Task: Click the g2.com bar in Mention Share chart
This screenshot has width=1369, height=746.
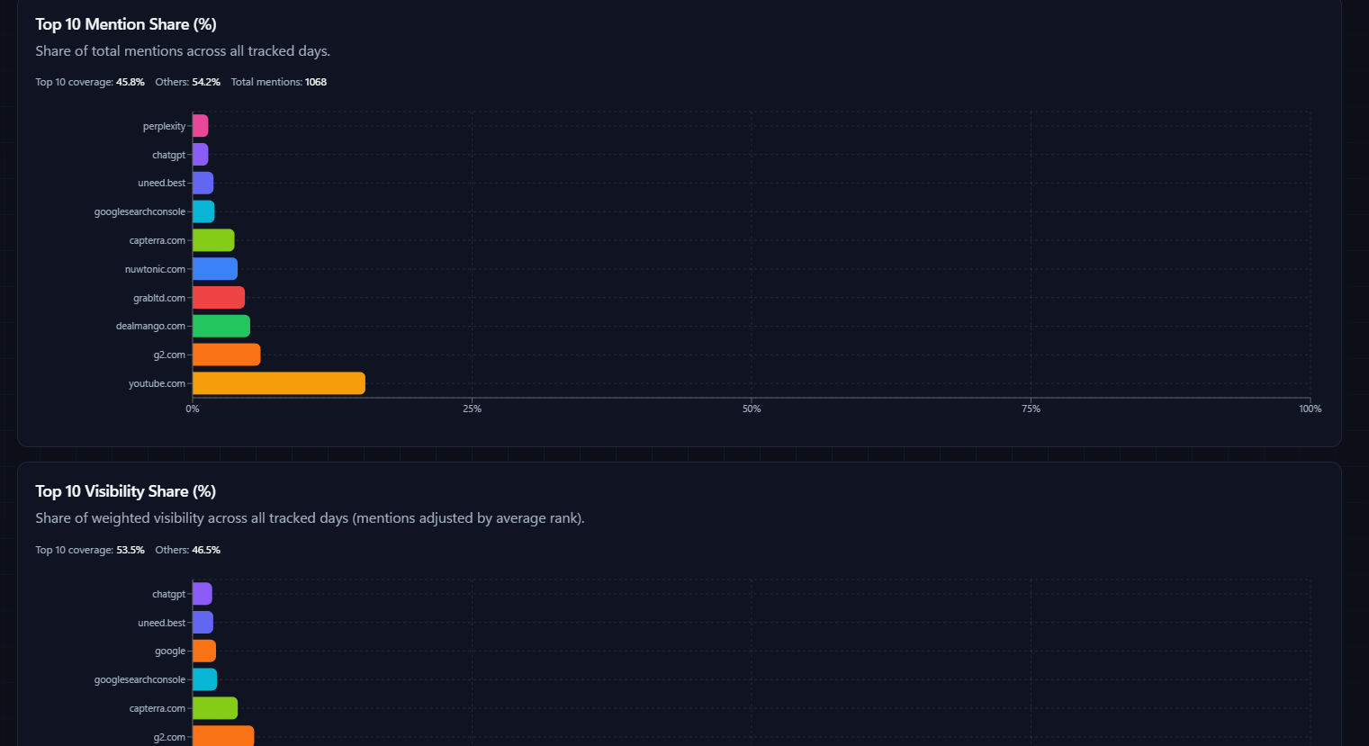Action: point(227,355)
